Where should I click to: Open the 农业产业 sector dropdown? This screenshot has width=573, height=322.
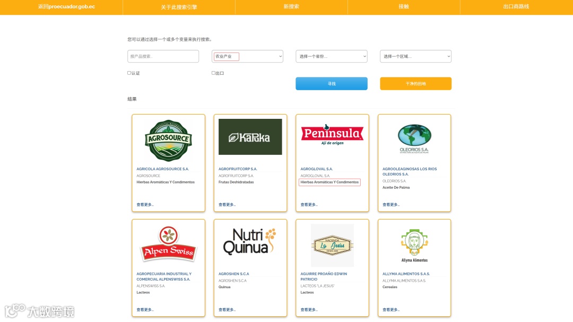click(247, 56)
